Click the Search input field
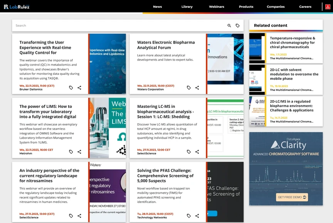 [x=119, y=25]
